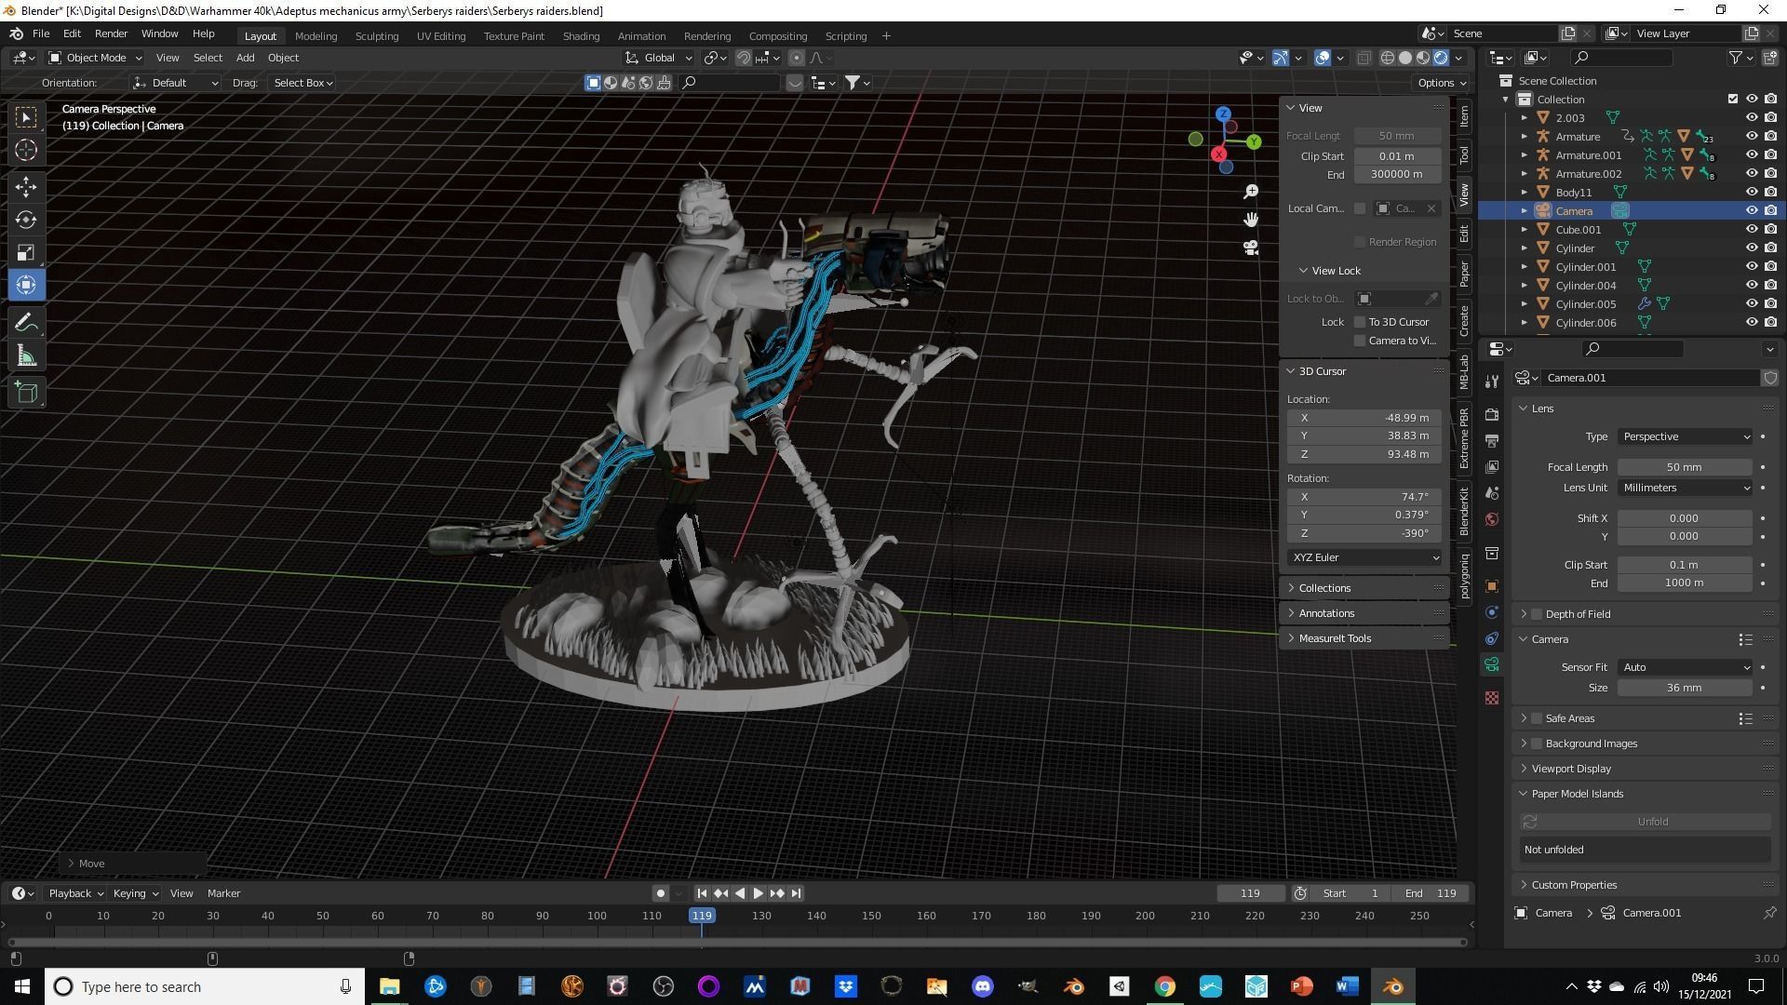Activate the Scale tool

(26, 252)
